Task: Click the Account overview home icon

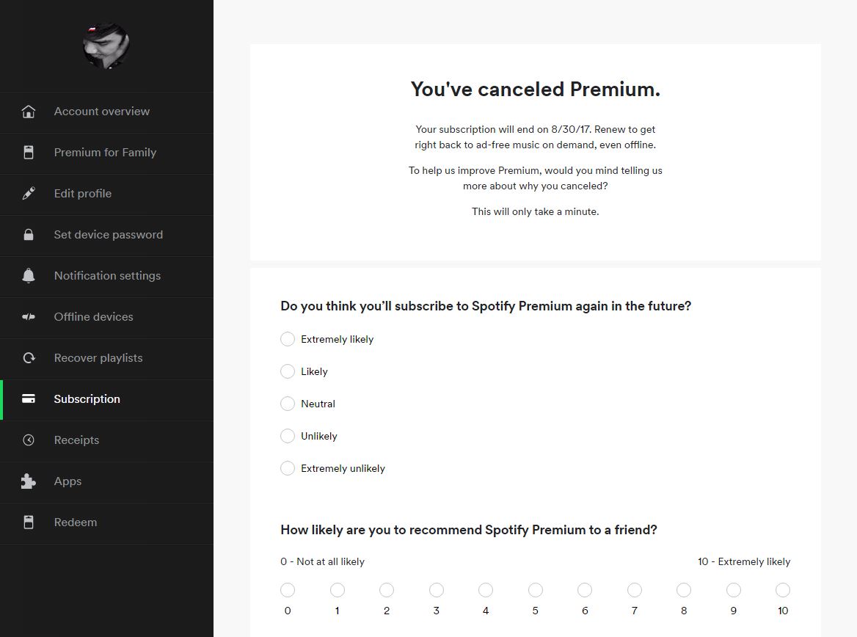Action: pyautogui.click(x=28, y=112)
